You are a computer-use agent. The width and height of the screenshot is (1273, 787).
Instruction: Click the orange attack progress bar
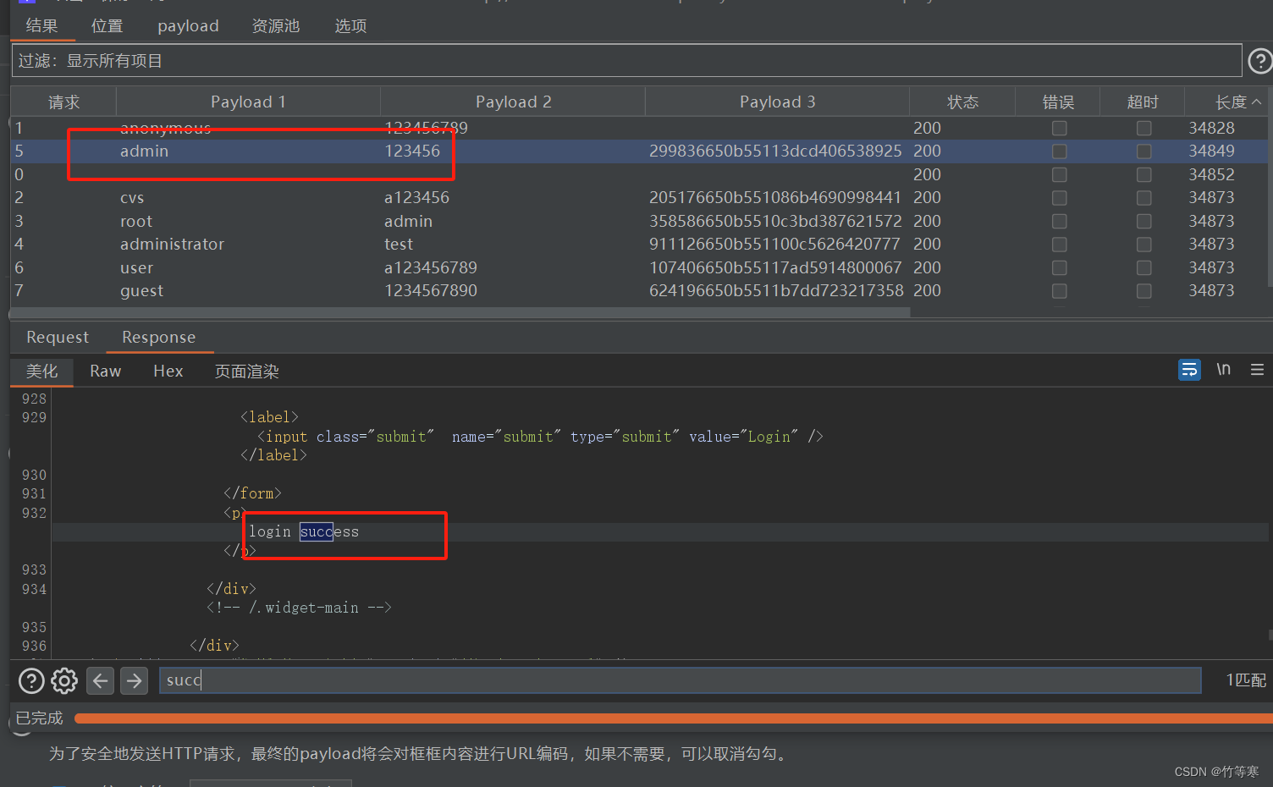pyautogui.click(x=673, y=718)
